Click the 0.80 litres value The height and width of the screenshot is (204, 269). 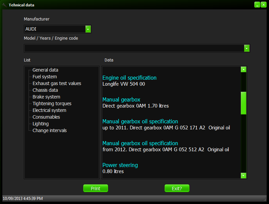(113, 171)
